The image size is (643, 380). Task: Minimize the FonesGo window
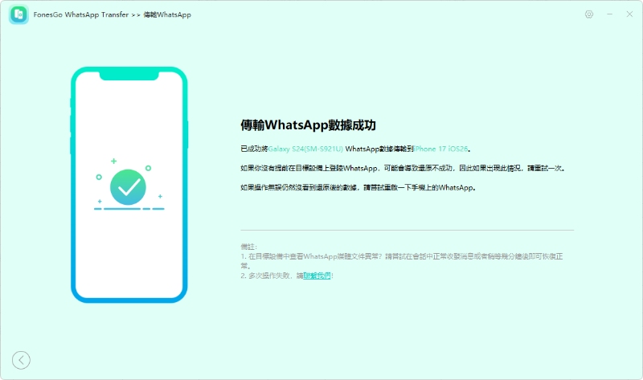[x=610, y=14]
